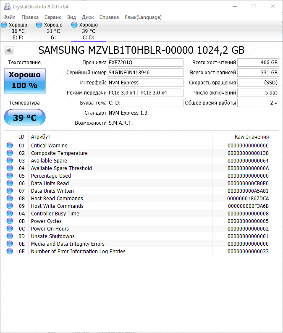Click the Хорошо 100 % health status button
The width and height of the screenshot is (283, 333).
25,81
